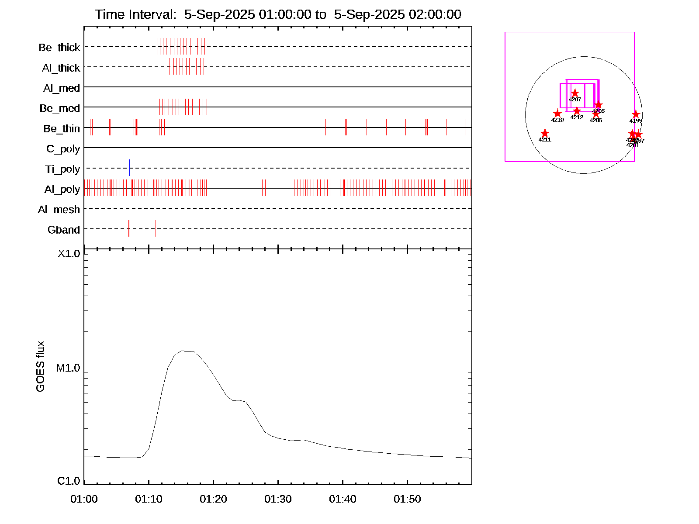
Task: Click the Al_poly filter row label
Action: [x=62, y=189]
